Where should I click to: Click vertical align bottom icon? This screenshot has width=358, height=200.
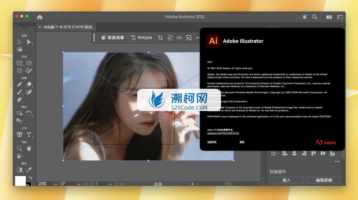click(332, 153)
